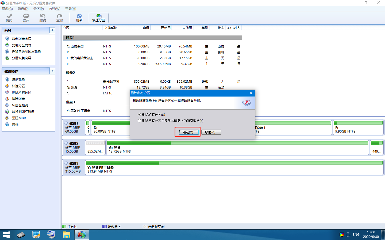Image resolution: width=385 pixels, height=240 pixels.
Task: Click the 取消(C) button in dialog
Action: click(211, 132)
